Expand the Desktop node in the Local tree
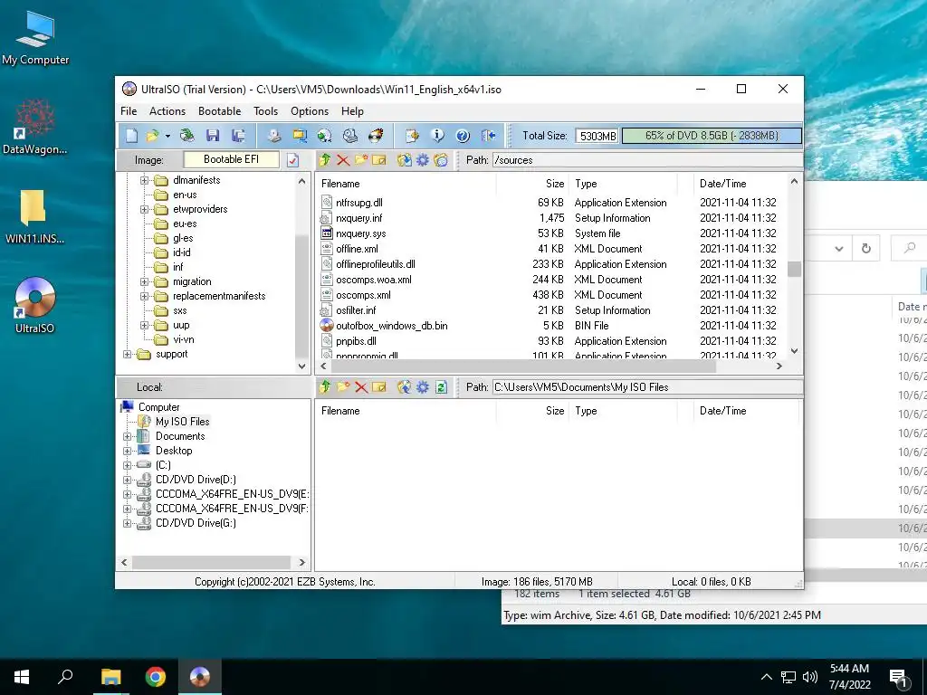 (x=127, y=451)
